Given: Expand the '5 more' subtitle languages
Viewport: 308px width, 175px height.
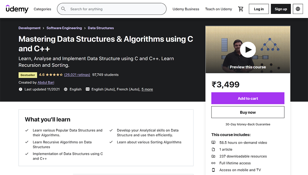Looking at the screenshot, I should click(x=147, y=89).
